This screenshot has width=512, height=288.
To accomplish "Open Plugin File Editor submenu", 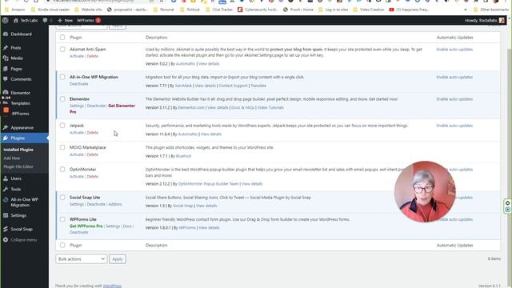I will point(18,167).
